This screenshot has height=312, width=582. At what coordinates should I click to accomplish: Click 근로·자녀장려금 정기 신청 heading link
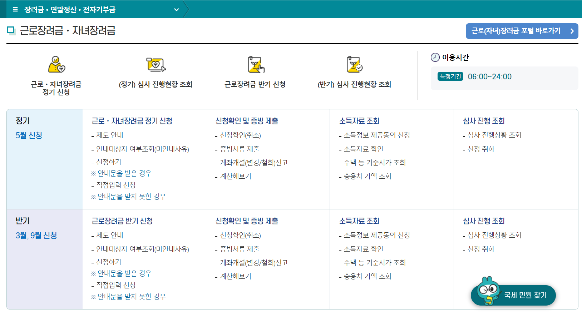(x=132, y=121)
